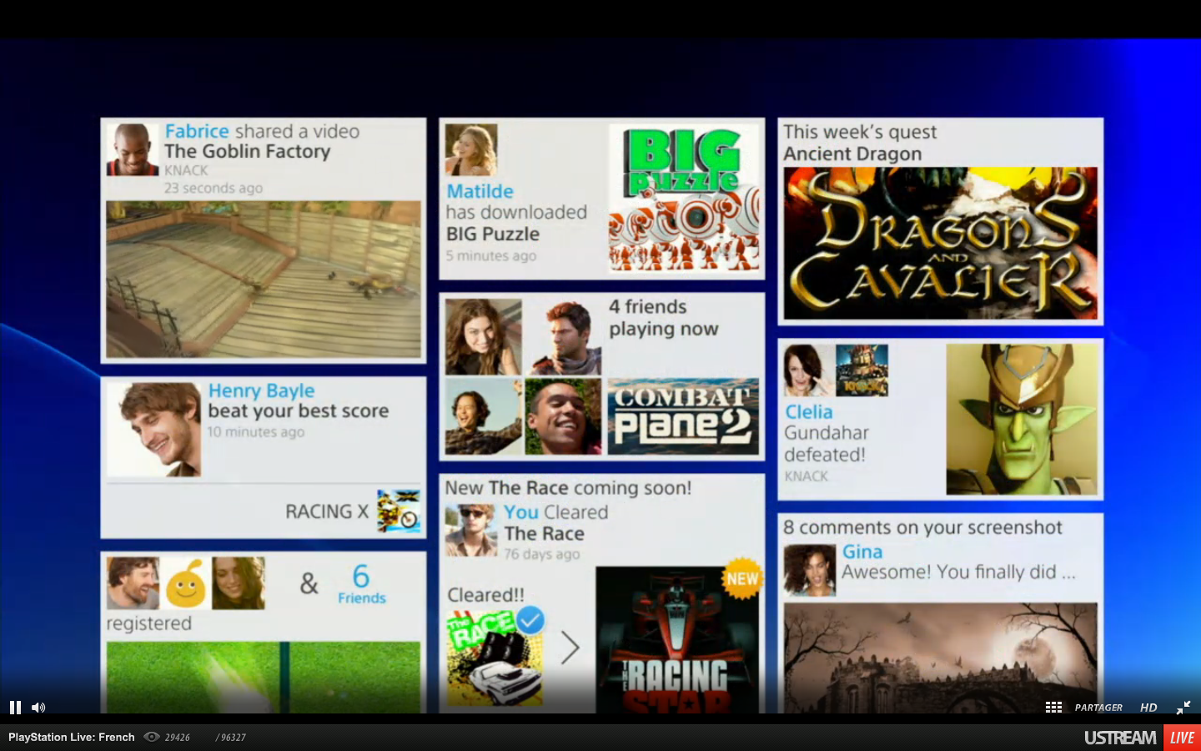1201x751 pixels.
Task: Mute the stream audio with the speaker icon
Action: 38,707
